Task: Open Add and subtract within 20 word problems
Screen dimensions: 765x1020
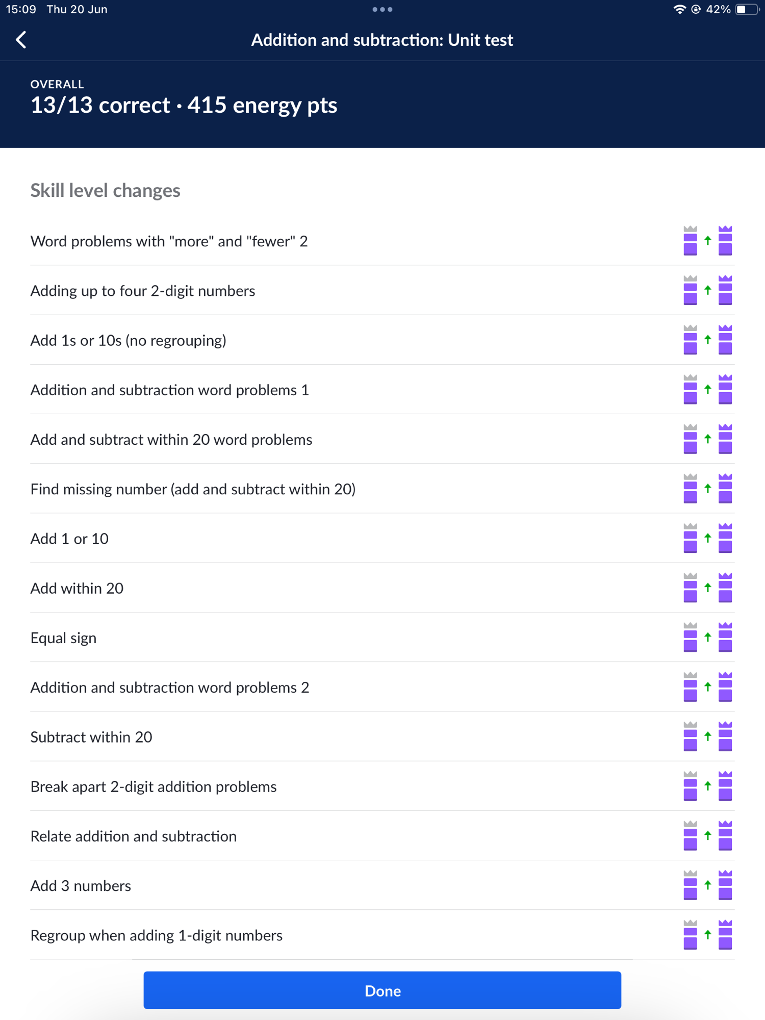Action: [x=171, y=440]
